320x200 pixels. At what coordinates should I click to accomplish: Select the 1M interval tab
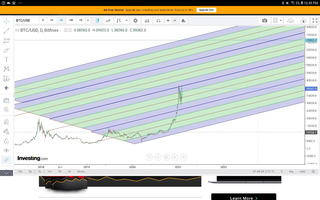click(x=71, y=20)
